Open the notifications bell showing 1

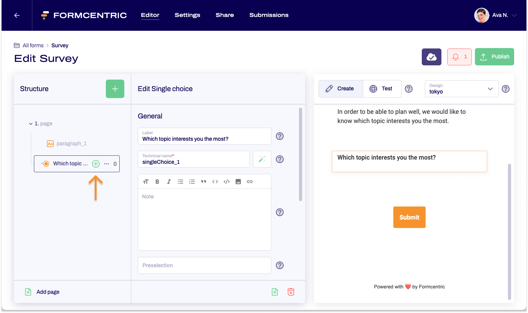[x=459, y=57]
